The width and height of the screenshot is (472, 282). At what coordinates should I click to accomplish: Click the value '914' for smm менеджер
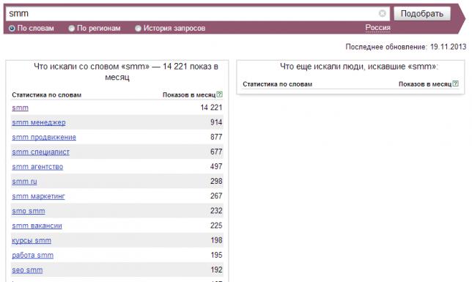click(x=216, y=122)
